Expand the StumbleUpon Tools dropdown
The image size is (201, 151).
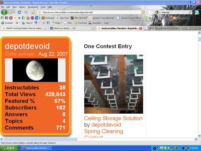(x=107, y=23)
